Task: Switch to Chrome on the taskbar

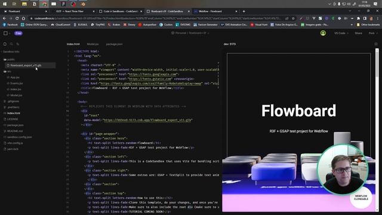Action: (44, 4)
